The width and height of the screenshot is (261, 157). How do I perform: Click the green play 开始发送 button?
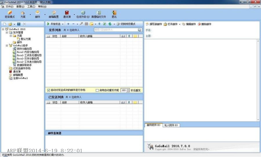coord(54,24)
